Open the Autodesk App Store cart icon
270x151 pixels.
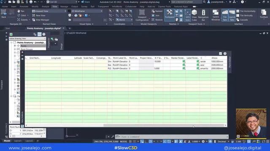click(230, 2)
